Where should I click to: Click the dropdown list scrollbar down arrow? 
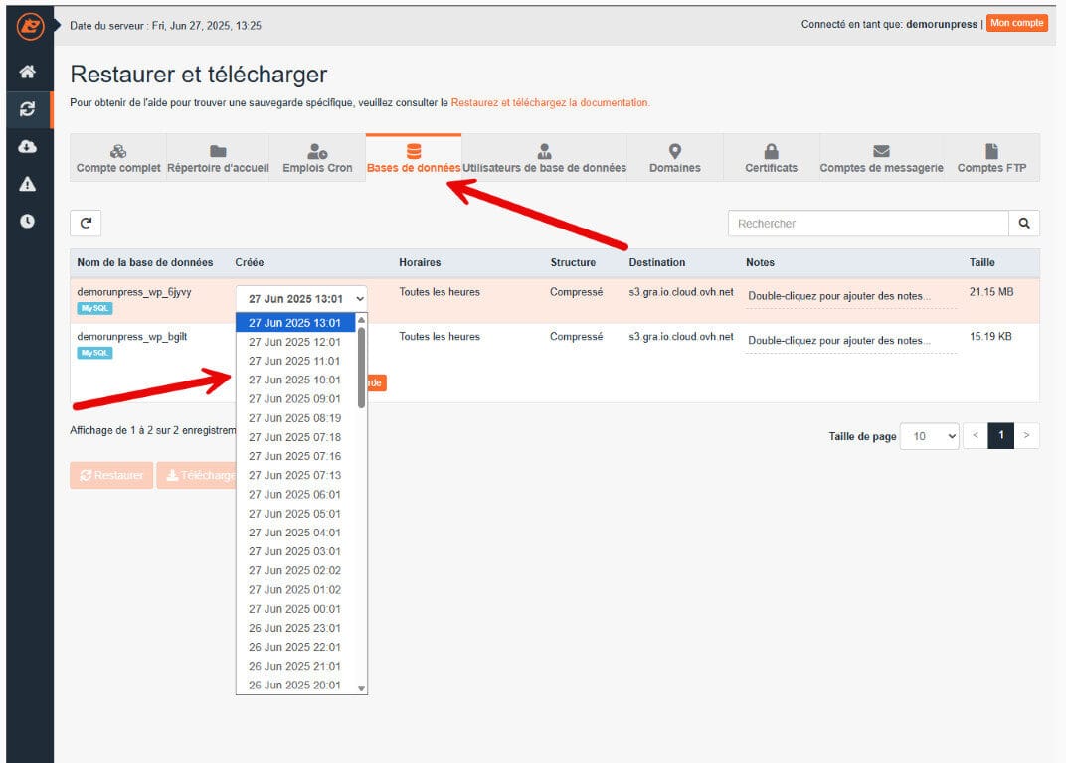click(x=361, y=687)
